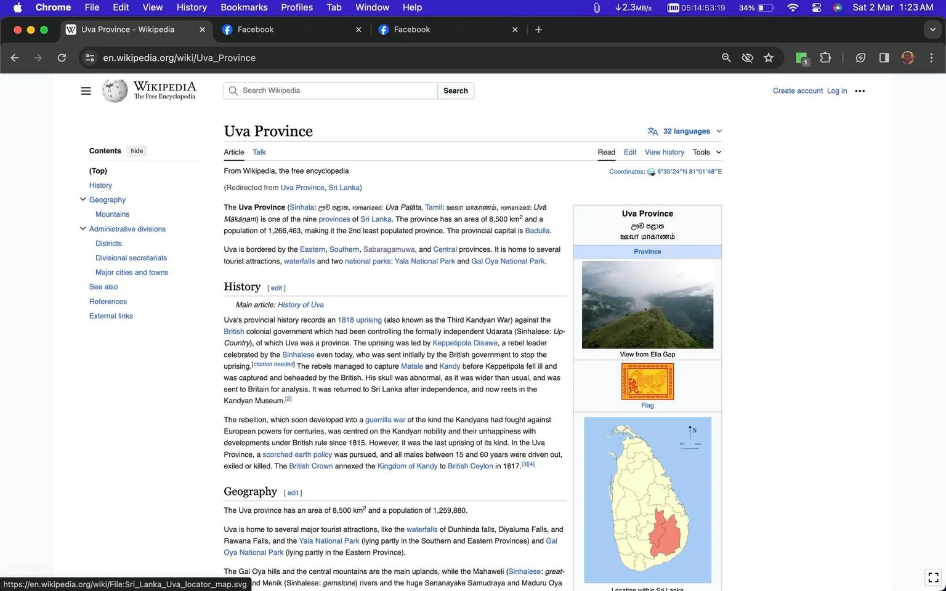Image resolution: width=946 pixels, height=591 pixels.
Task: Click edit link beside History heading
Action: coord(277,288)
